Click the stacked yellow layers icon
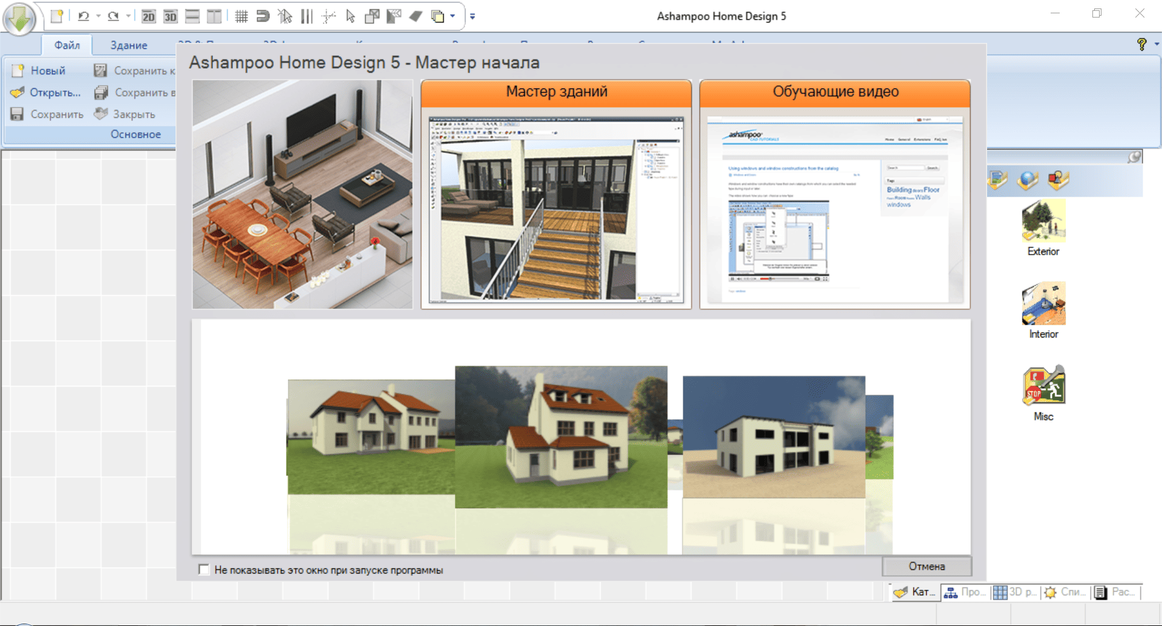Screen dimensions: 1162x626 [x=438, y=16]
